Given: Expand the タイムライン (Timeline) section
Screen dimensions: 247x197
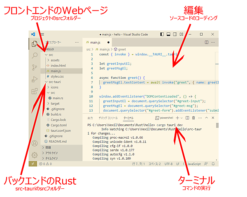Looking at the screenshot, I should point(61,158).
